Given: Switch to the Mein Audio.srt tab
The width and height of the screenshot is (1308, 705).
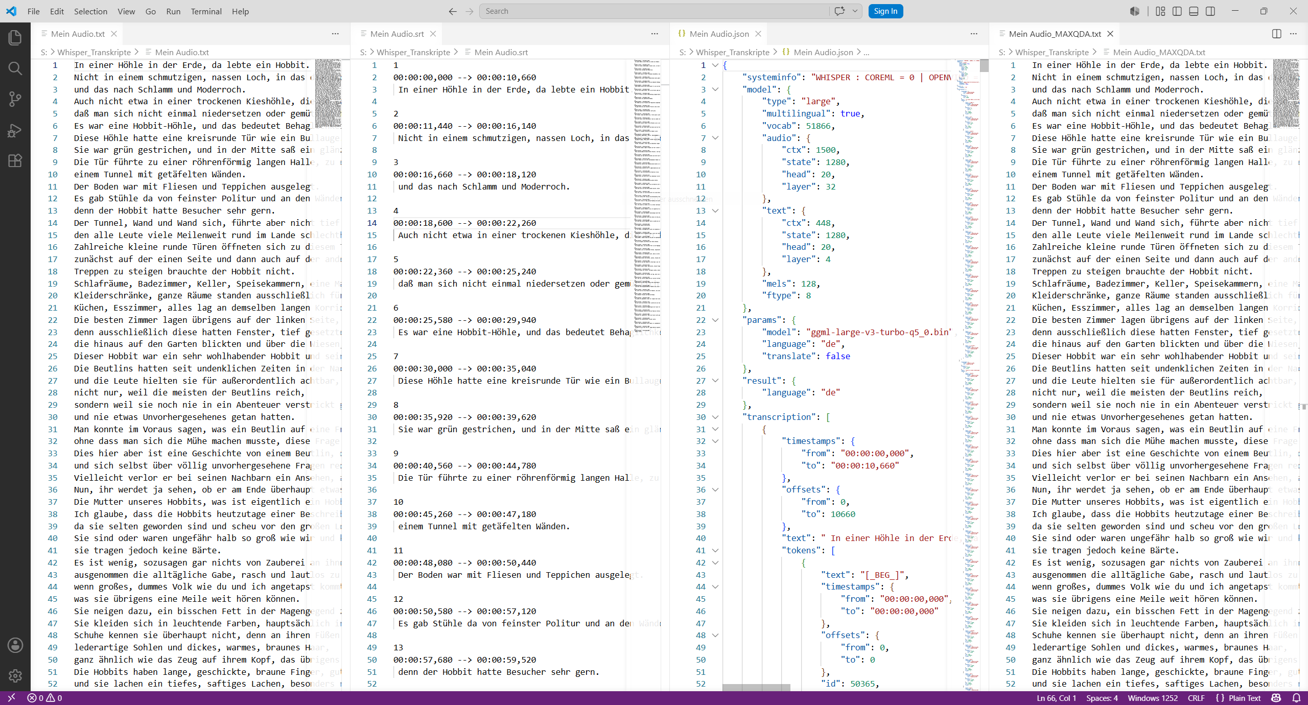Looking at the screenshot, I should [x=397, y=34].
